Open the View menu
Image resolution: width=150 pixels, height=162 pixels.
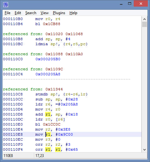44,13
